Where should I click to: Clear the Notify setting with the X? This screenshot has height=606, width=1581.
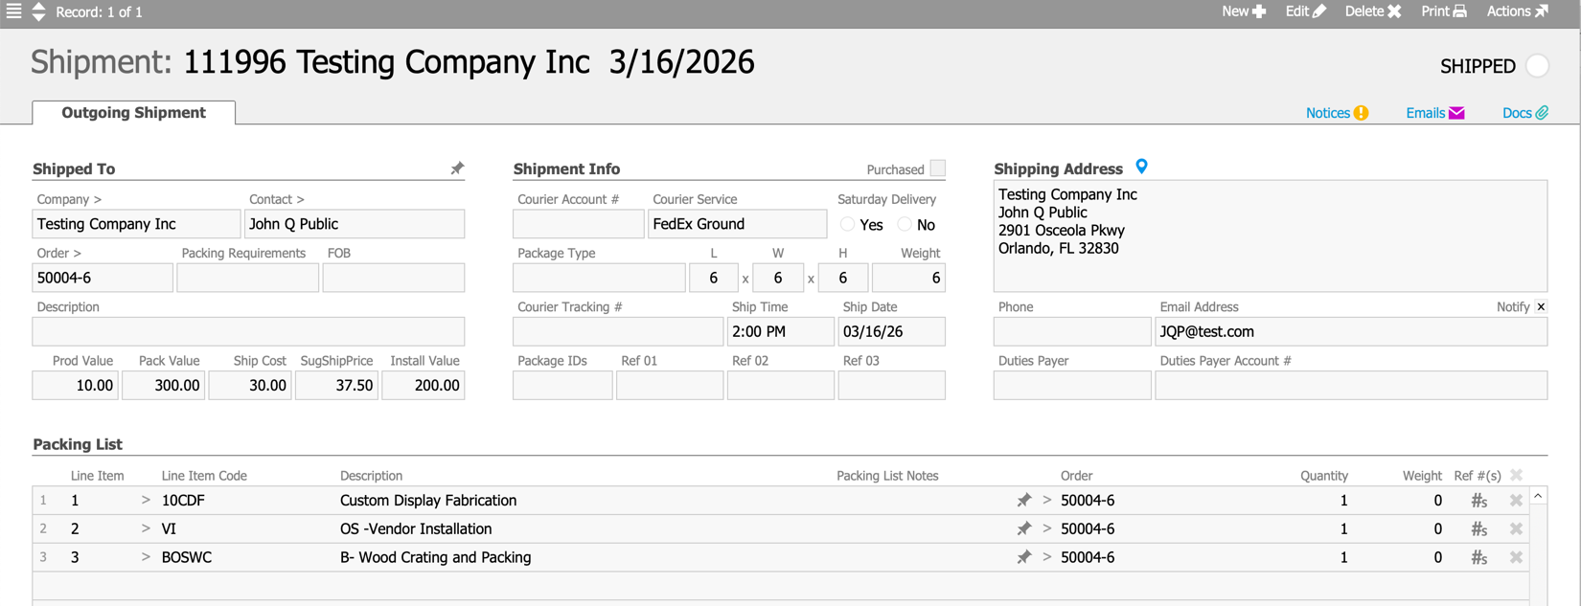[x=1541, y=306]
